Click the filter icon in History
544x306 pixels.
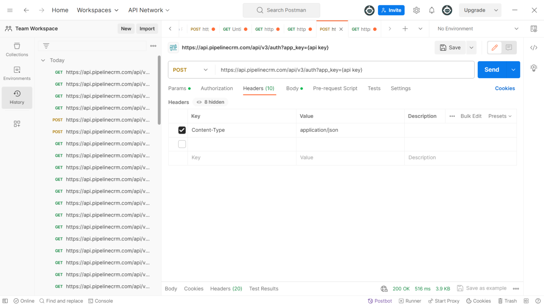point(46,46)
